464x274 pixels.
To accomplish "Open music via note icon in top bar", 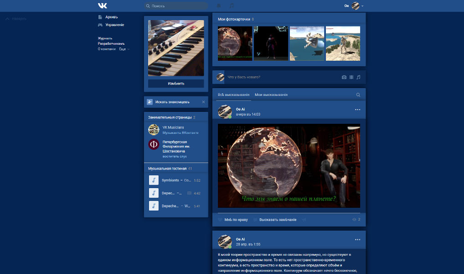I will (x=231, y=5).
